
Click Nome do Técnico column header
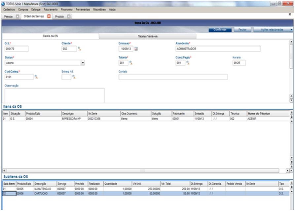click(x=268, y=114)
